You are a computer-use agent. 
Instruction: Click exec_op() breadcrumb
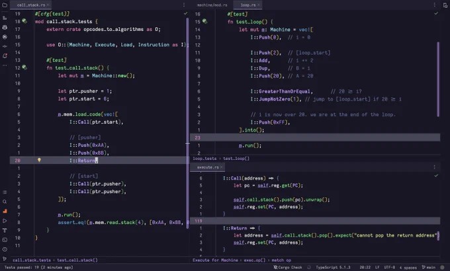click(255, 260)
